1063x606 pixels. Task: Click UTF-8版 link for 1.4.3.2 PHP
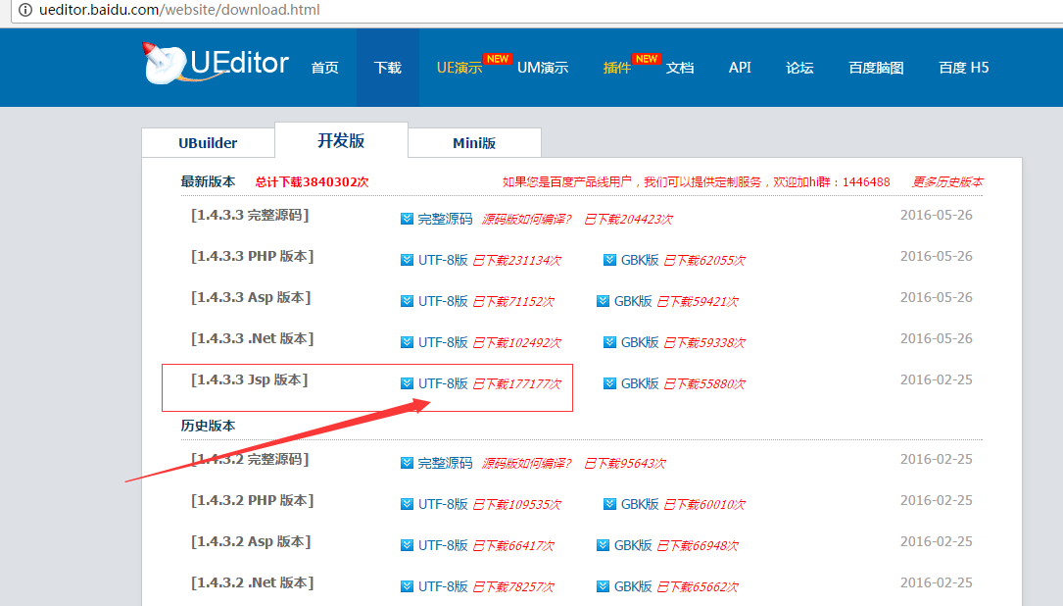pos(443,504)
